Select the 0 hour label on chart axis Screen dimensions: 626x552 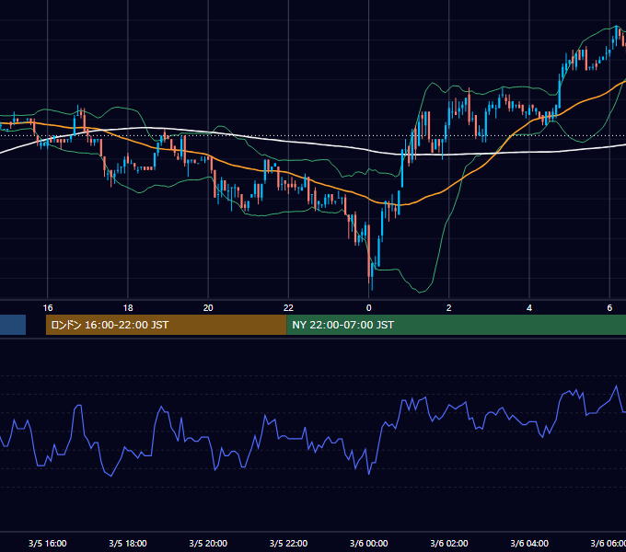click(368, 307)
